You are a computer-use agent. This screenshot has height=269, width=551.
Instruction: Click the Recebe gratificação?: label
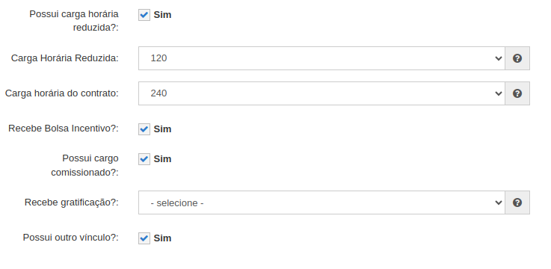pos(72,202)
